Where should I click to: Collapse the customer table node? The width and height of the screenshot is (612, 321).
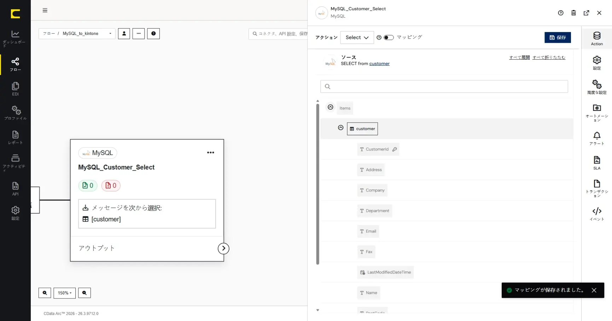point(341,128)
